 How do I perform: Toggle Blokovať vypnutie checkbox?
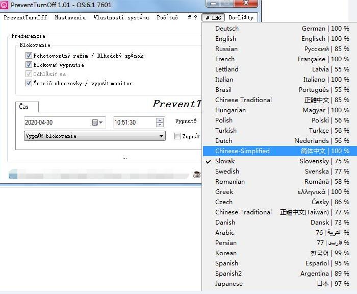click(29, 65)
